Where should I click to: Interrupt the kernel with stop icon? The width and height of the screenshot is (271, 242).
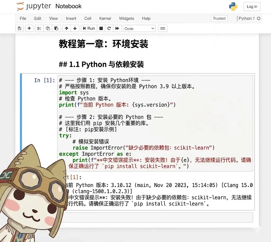(x=101, y=28)
